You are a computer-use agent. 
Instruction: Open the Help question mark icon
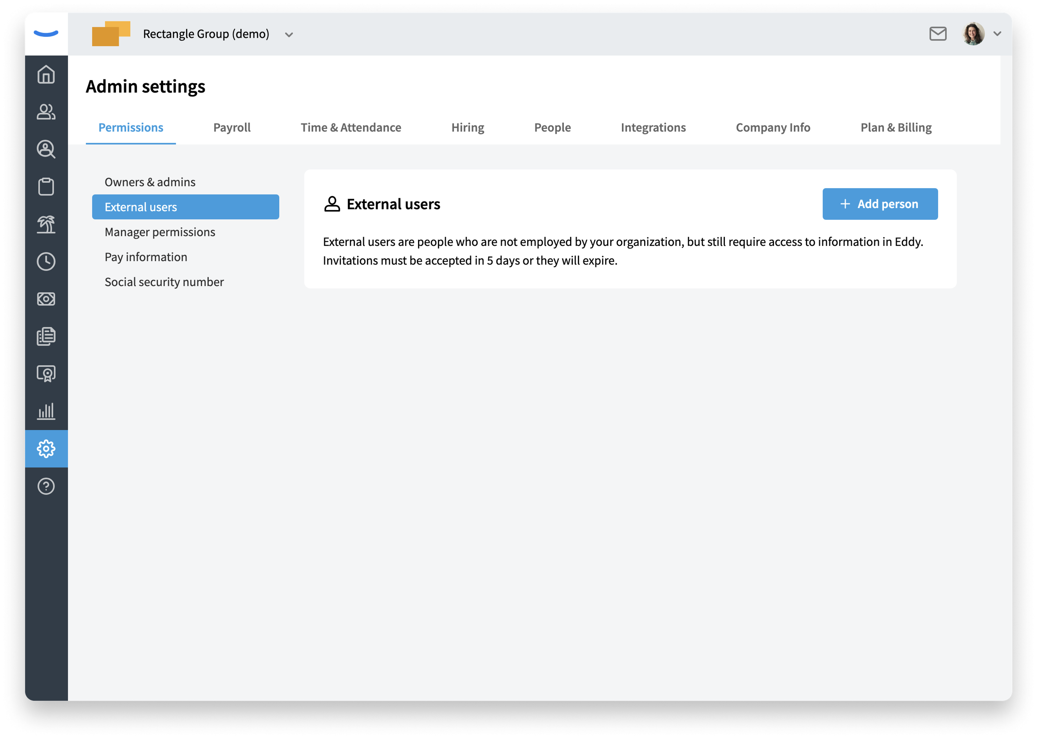pos(46,486)
